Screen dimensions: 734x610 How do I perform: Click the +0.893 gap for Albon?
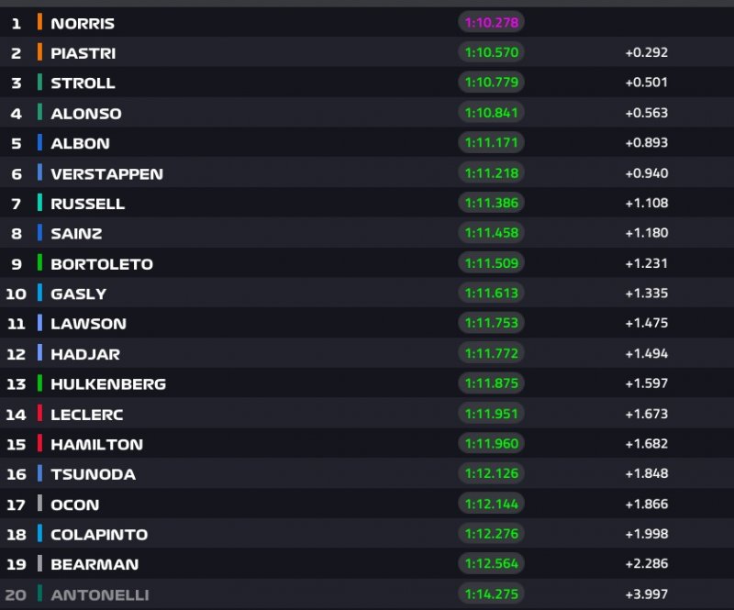pyautogui.click(x=646, y=143)
